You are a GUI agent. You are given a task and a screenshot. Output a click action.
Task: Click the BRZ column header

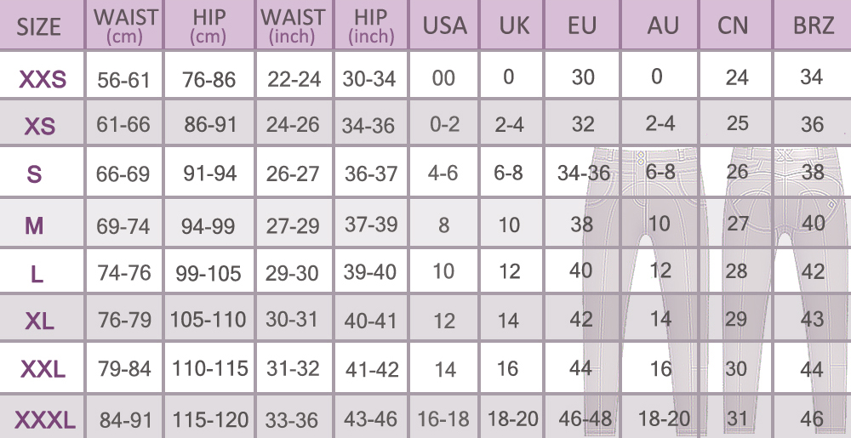813,26
